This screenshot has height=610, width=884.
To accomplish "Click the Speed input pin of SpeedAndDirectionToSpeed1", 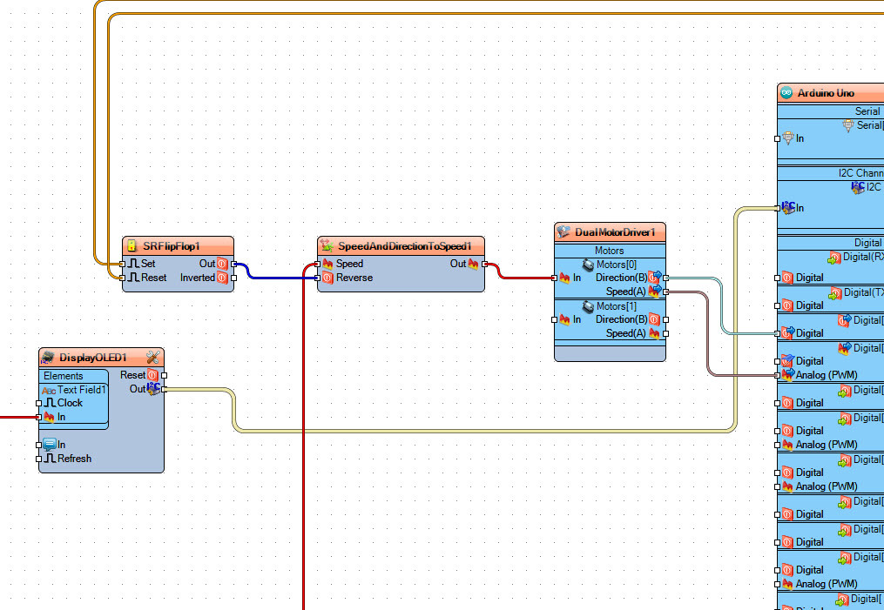I will pos(317,264).
